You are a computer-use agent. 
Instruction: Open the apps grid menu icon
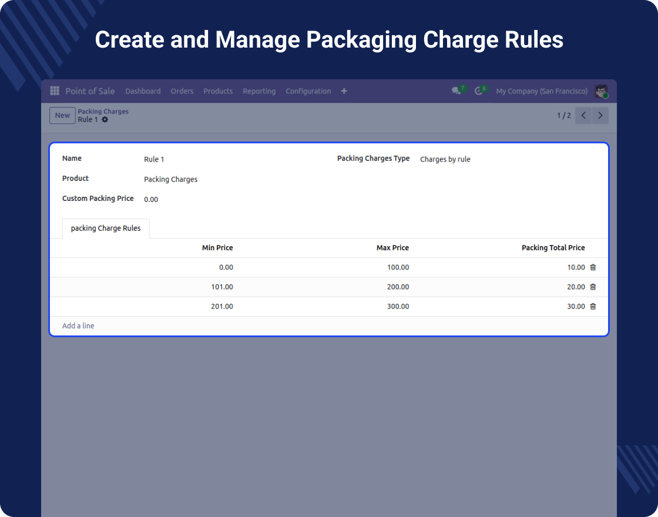pyautogui.click(x=55, y=91)
